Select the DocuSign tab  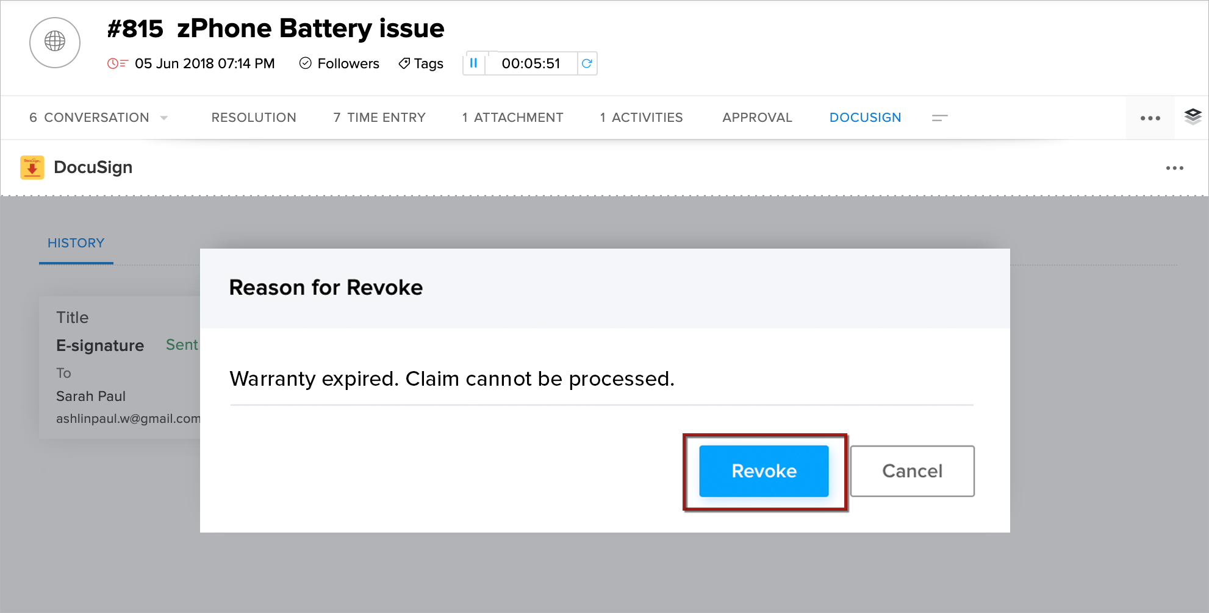[865, 118]
